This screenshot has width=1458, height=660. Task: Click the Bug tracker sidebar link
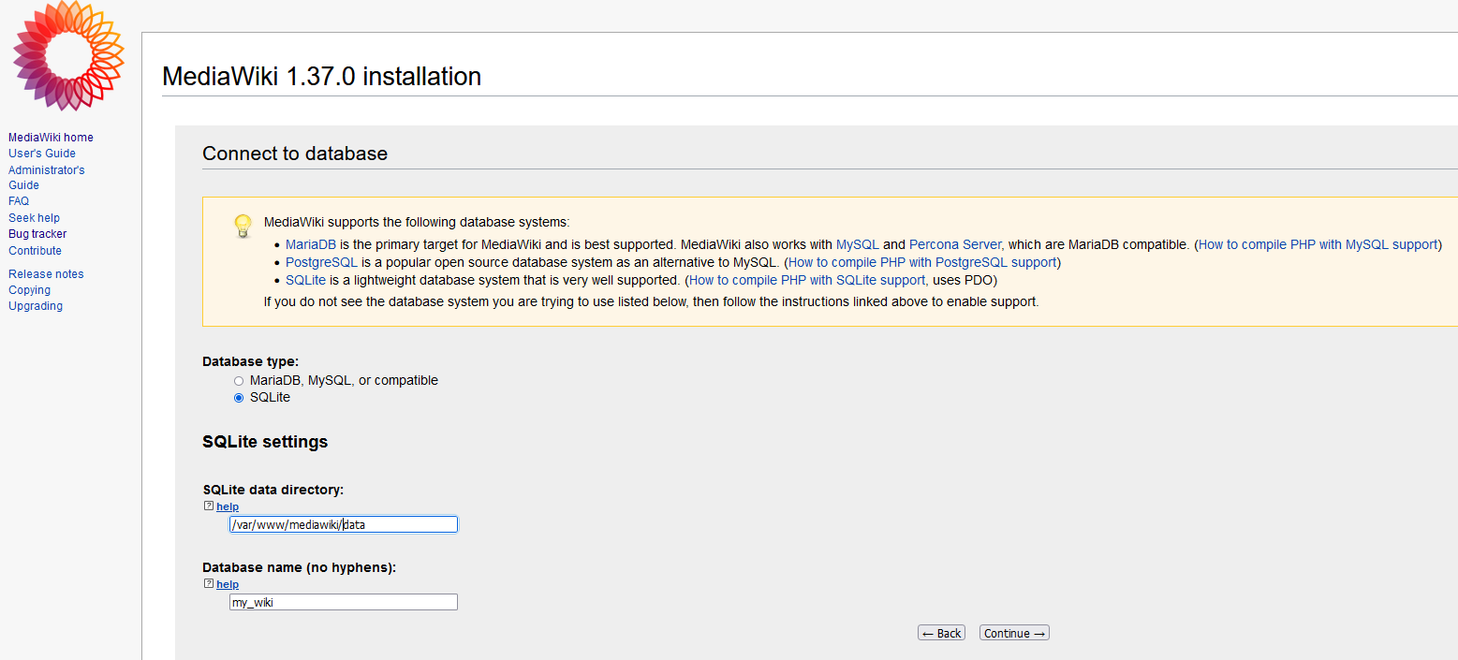[37, 234]
